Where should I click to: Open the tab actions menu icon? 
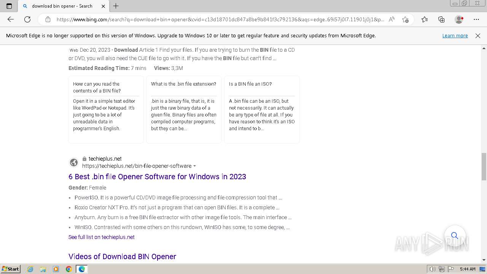pyautogui.click(x=9, y=6)
